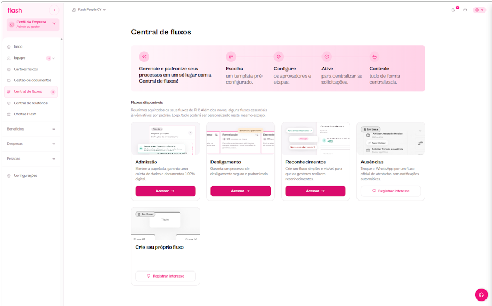This screenshot has width=492, height=306.
Task: Register interest in the Ausências flow
Action: [x=391, y=191]
